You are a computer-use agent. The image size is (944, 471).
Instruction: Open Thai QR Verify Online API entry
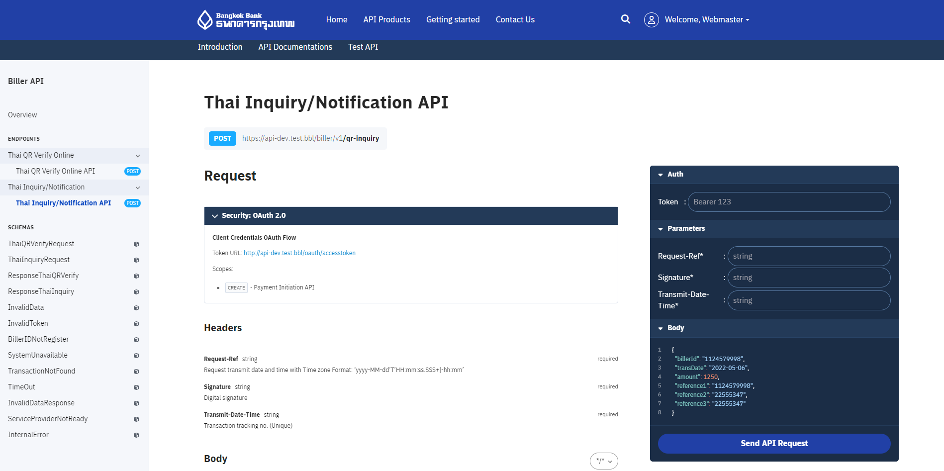55,171
